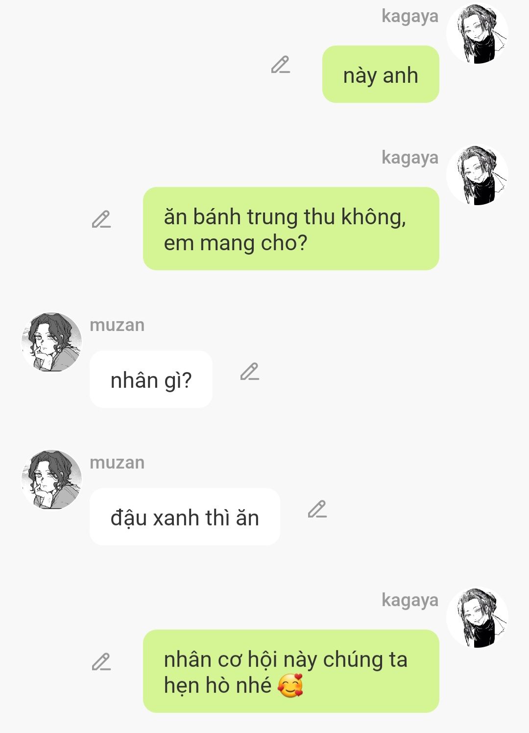Tap kagaya avatar above 'ăn bánh trung thu' bubble

point(477,175)
